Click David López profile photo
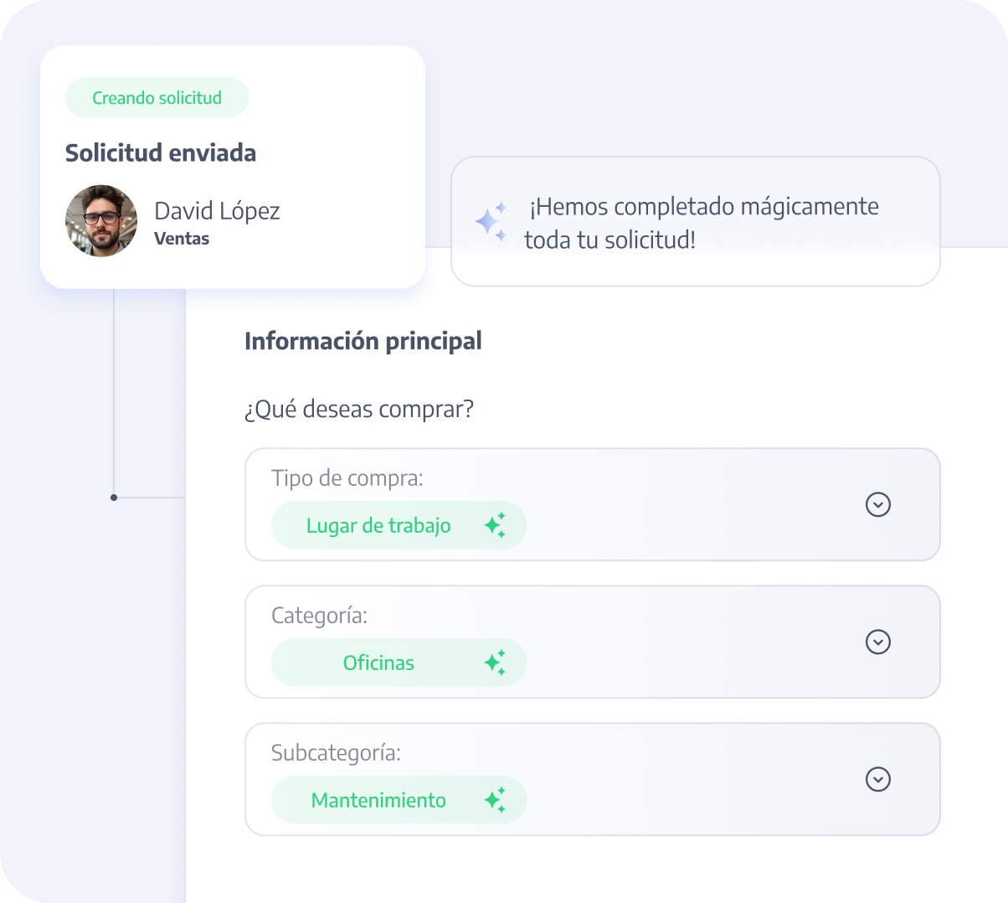This screenshot has width=1008, height=903. pyautogui.click(x=101, y=221)
